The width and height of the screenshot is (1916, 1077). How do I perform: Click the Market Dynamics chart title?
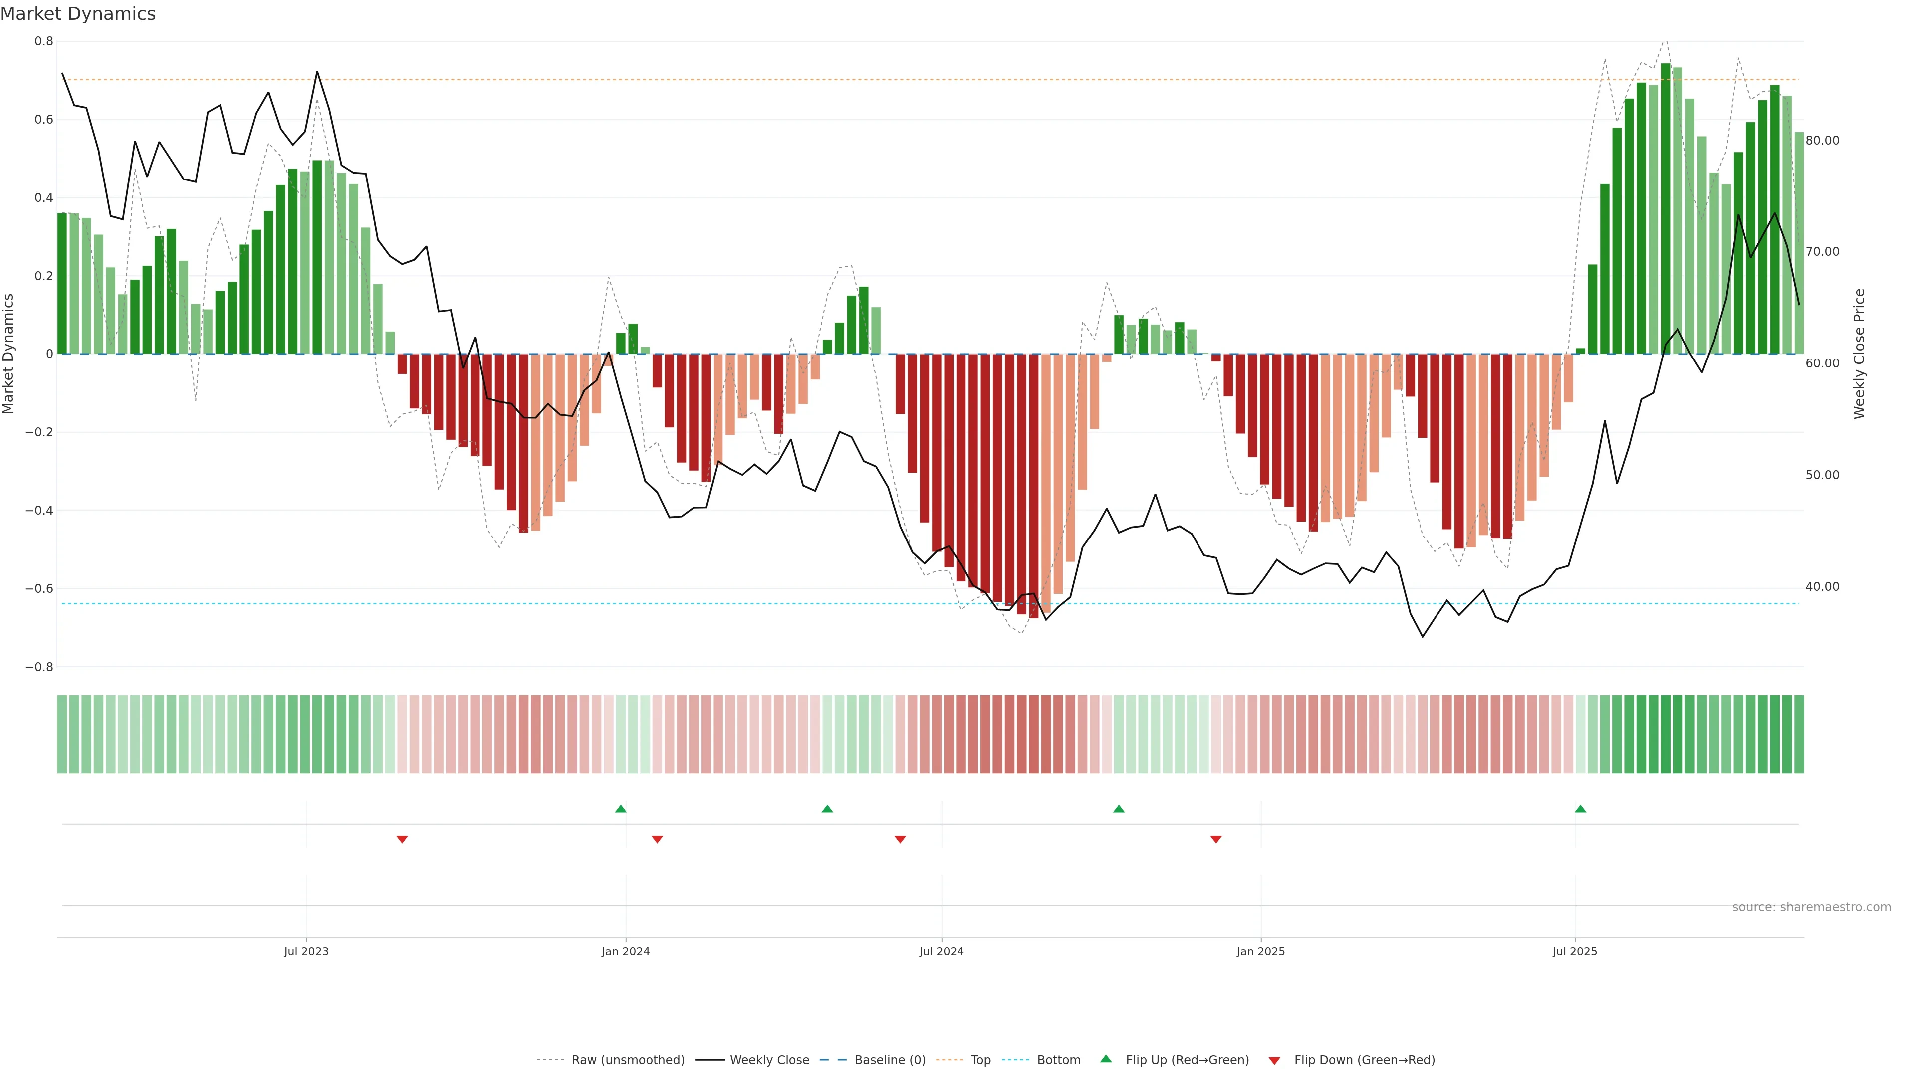[x=78, y=14]
